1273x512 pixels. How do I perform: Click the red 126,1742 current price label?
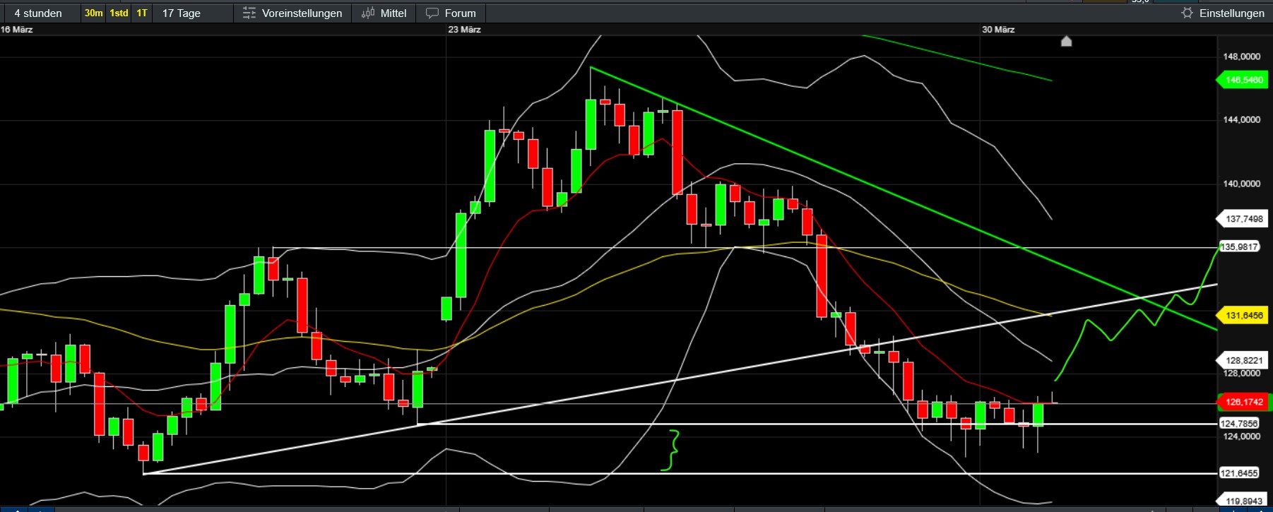[1242, 403]
